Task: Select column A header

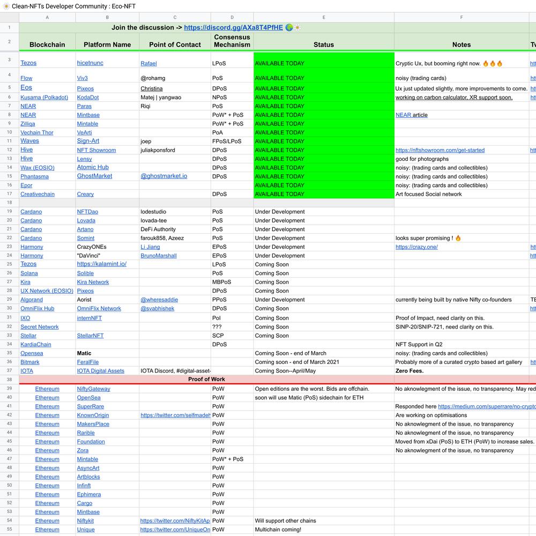Action: (47, 18)
